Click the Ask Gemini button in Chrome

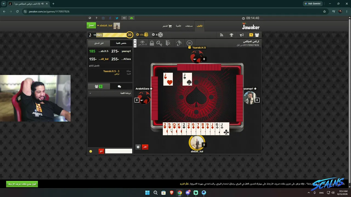click(312, 4)
